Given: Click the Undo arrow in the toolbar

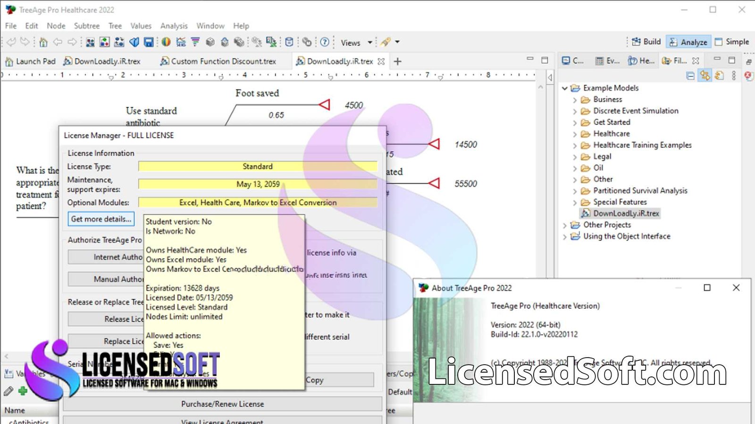Looking at the screenshot, I should tap(11, 42).
